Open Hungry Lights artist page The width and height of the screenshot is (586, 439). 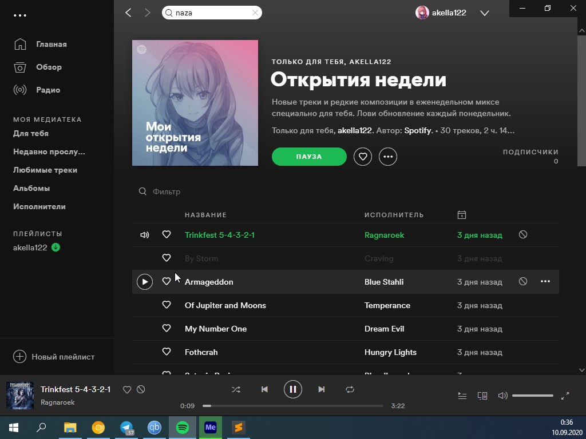tap(390, 352)
